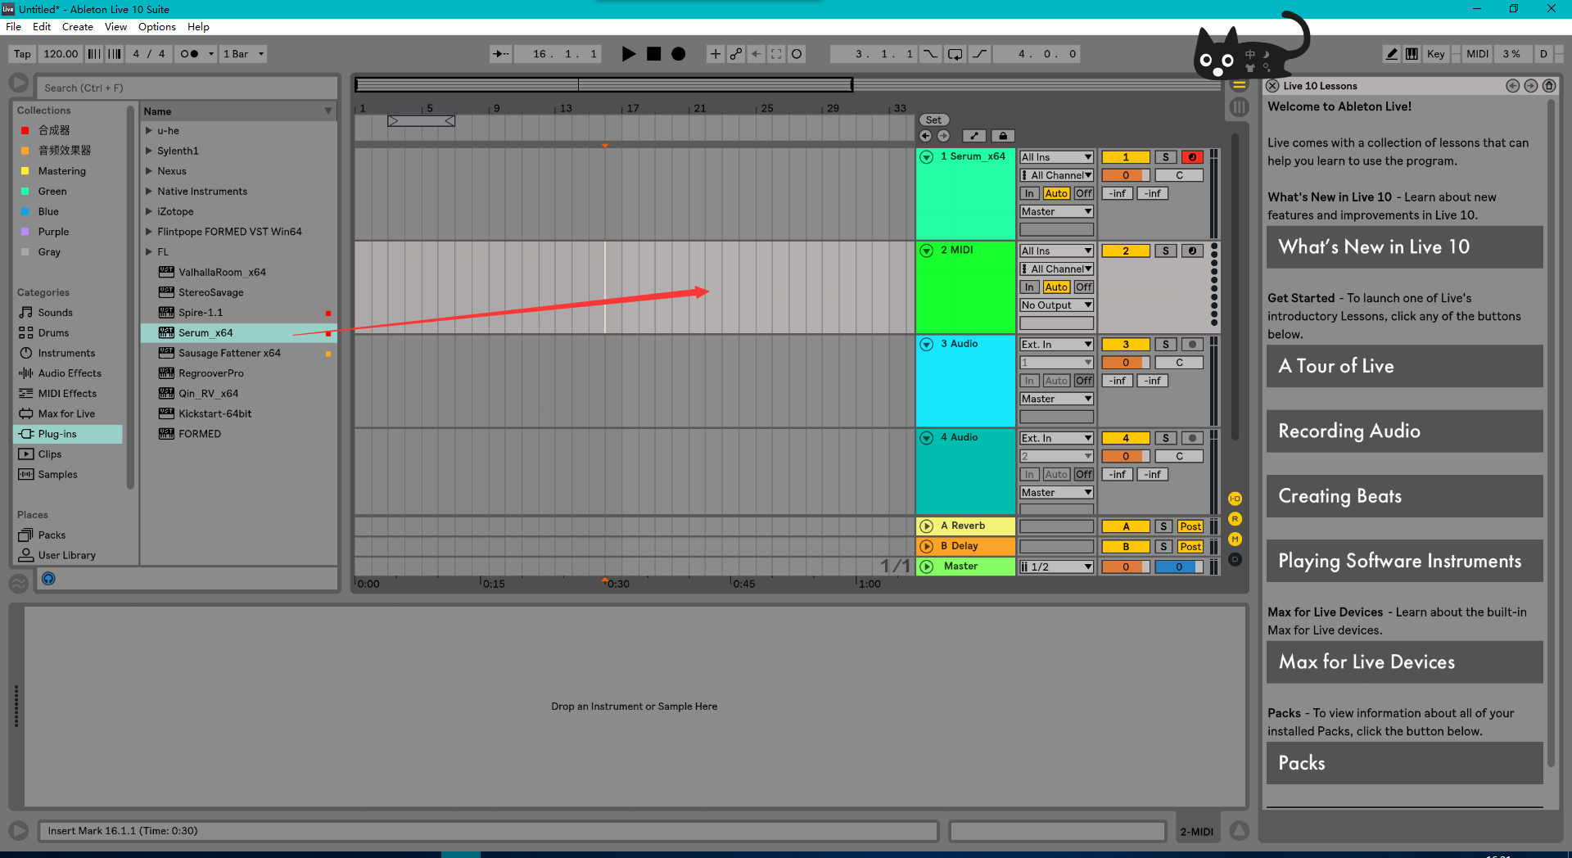1572x858 pixels.
Task: Open Master output 1/2 dropdown
Action: tap(1057, 567)
